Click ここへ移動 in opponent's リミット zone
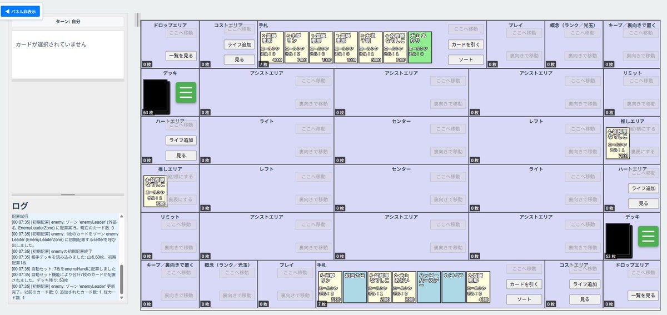This screenshot has height=315, width=667. 641,81
